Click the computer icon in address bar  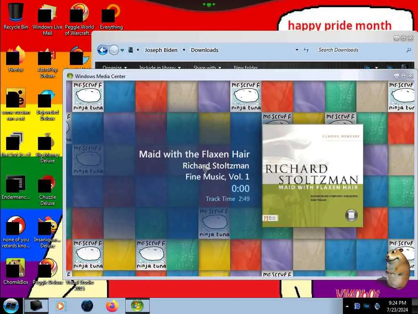point(131,50)
